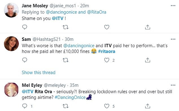The image size is (179, 111).
Task: Open the #ritaora hashtag
Action: click(107, 51)
